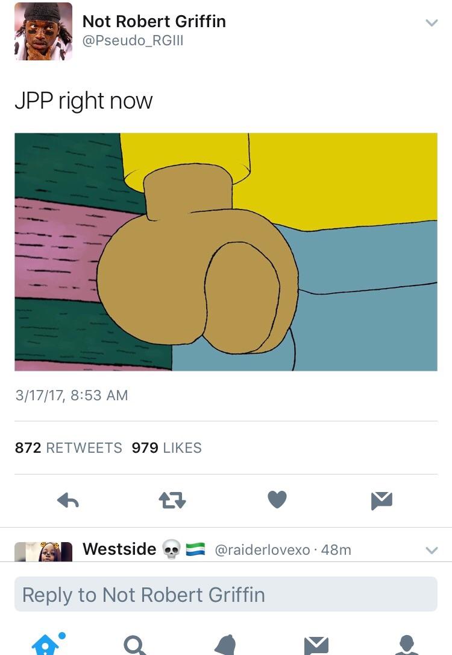Viewport: 452px width, 655px height.
Task: View the 979 Likes list
Action: pos(166,448)
